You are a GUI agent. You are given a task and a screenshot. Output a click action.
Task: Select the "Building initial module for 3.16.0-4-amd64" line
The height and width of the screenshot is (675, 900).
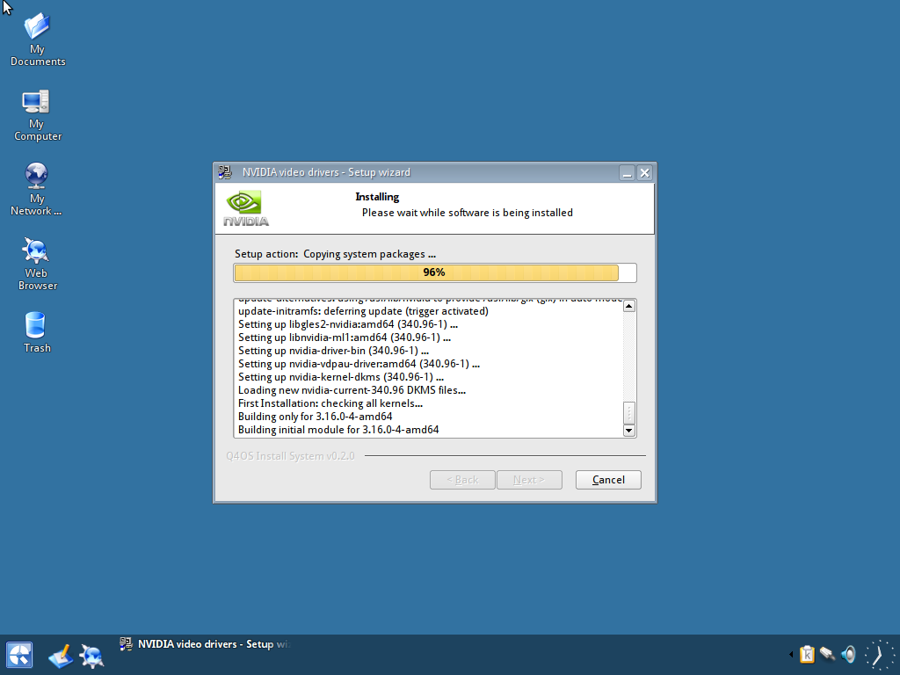pos(338,430)
